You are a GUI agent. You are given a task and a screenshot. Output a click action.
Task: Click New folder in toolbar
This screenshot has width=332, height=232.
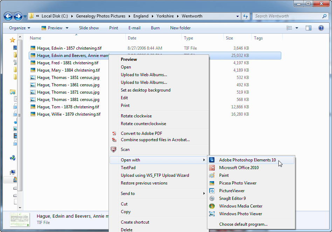pos(180,28)
